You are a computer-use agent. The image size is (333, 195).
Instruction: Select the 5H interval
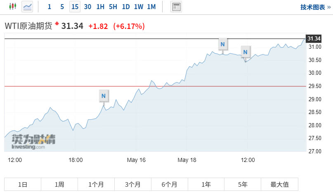coord(113,7)
